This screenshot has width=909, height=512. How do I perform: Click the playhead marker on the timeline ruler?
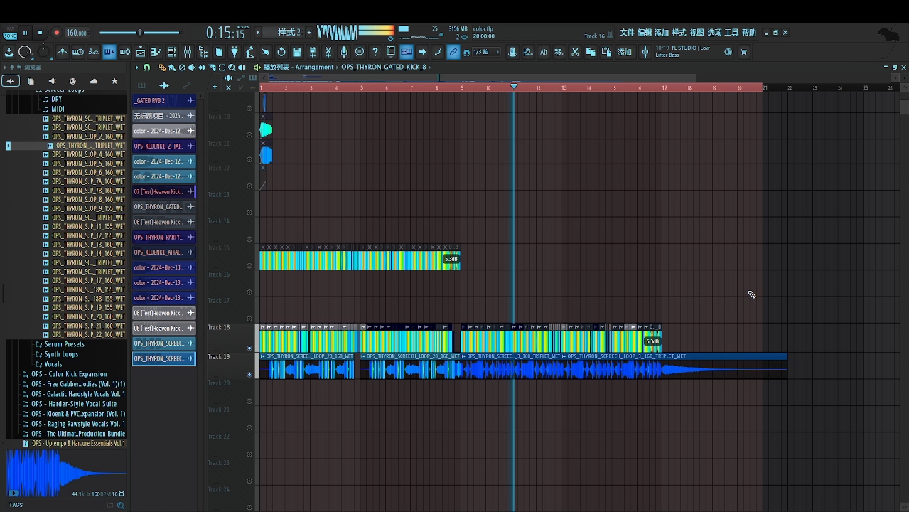[x=514, y=86]
